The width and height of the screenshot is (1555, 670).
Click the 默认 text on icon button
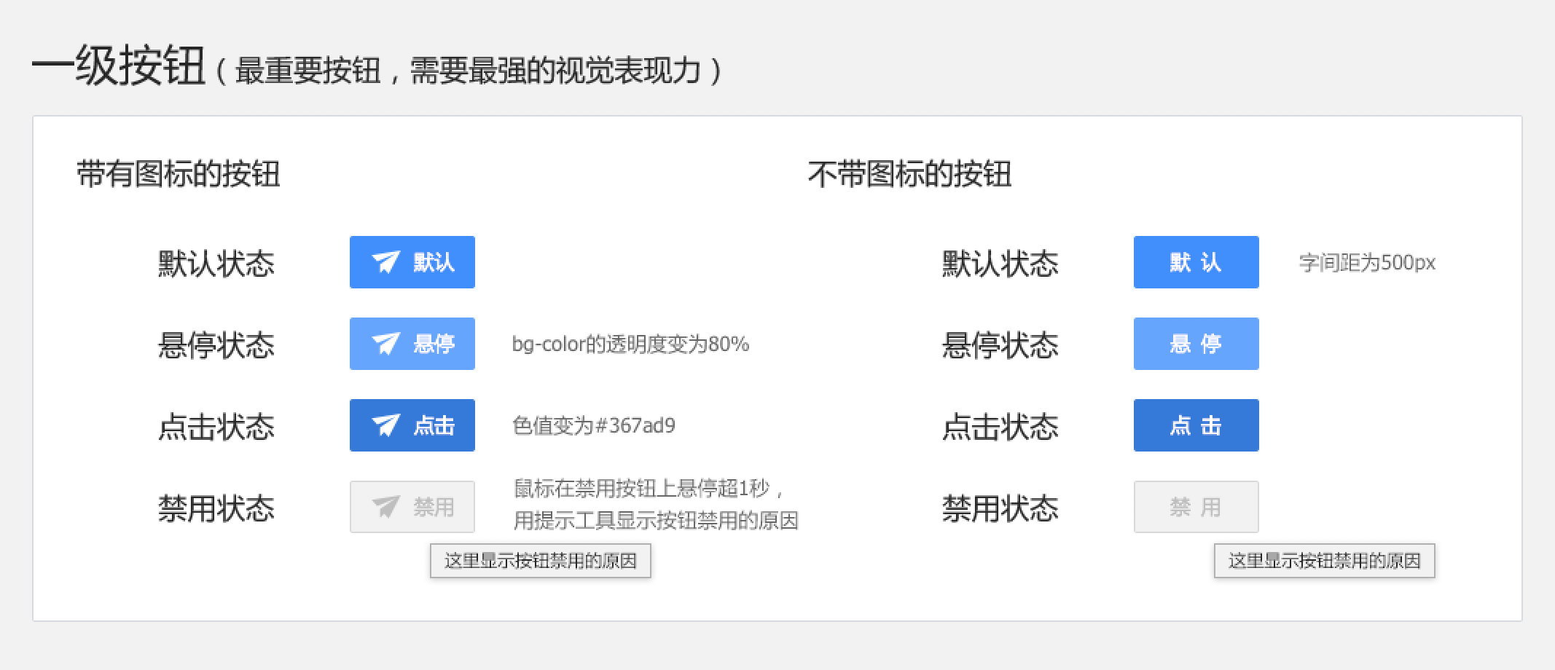434,262
